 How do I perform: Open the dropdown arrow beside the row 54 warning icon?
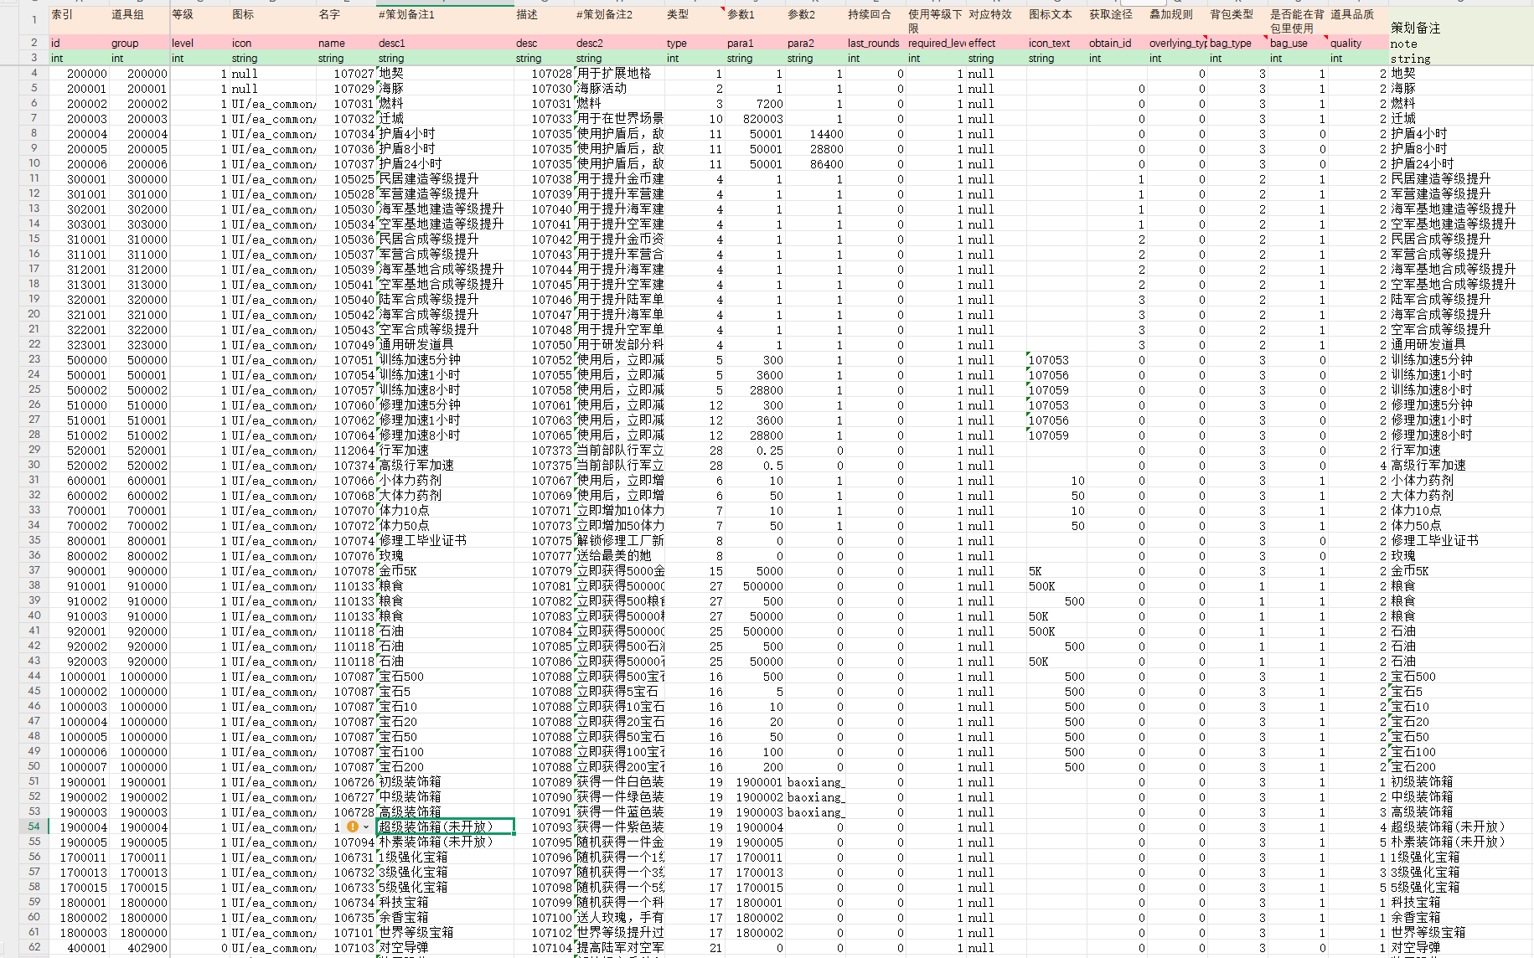[366, 827]
